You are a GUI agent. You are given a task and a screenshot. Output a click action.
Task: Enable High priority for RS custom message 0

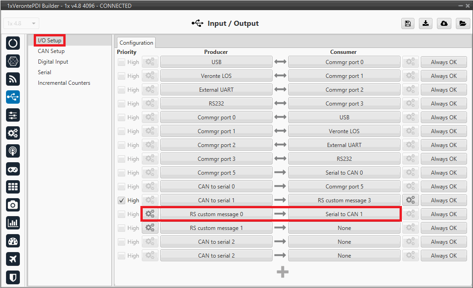(x=121, y=214)
